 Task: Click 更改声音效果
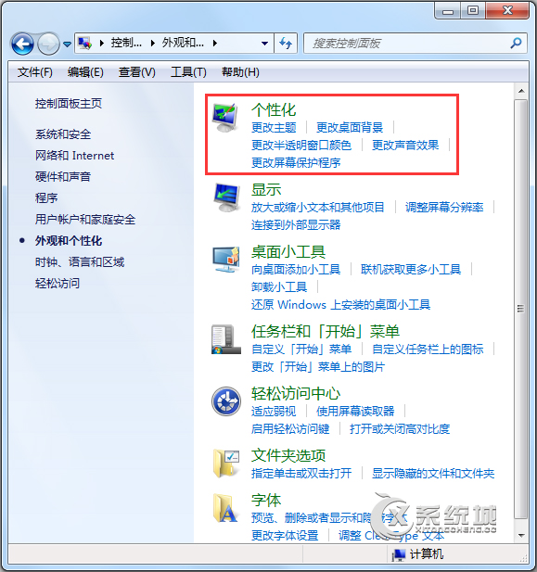(x=405, y=146)
